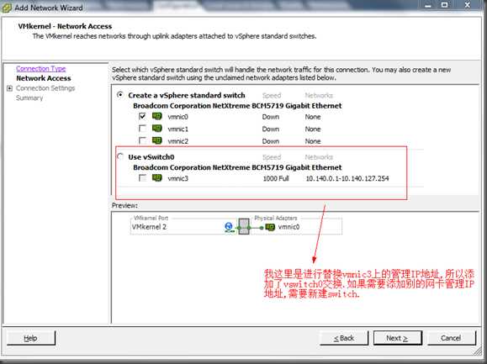Select Summary step in sidebar
487x364 pixels.
tap(29, 98)
